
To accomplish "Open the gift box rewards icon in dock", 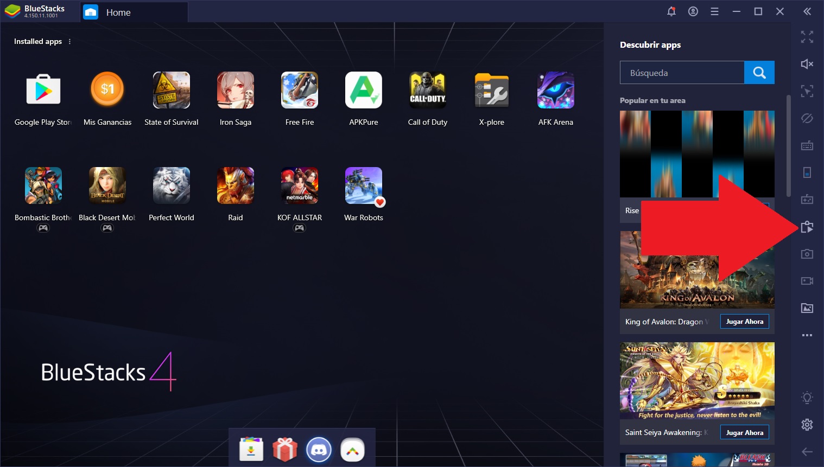I will (285, 450).
